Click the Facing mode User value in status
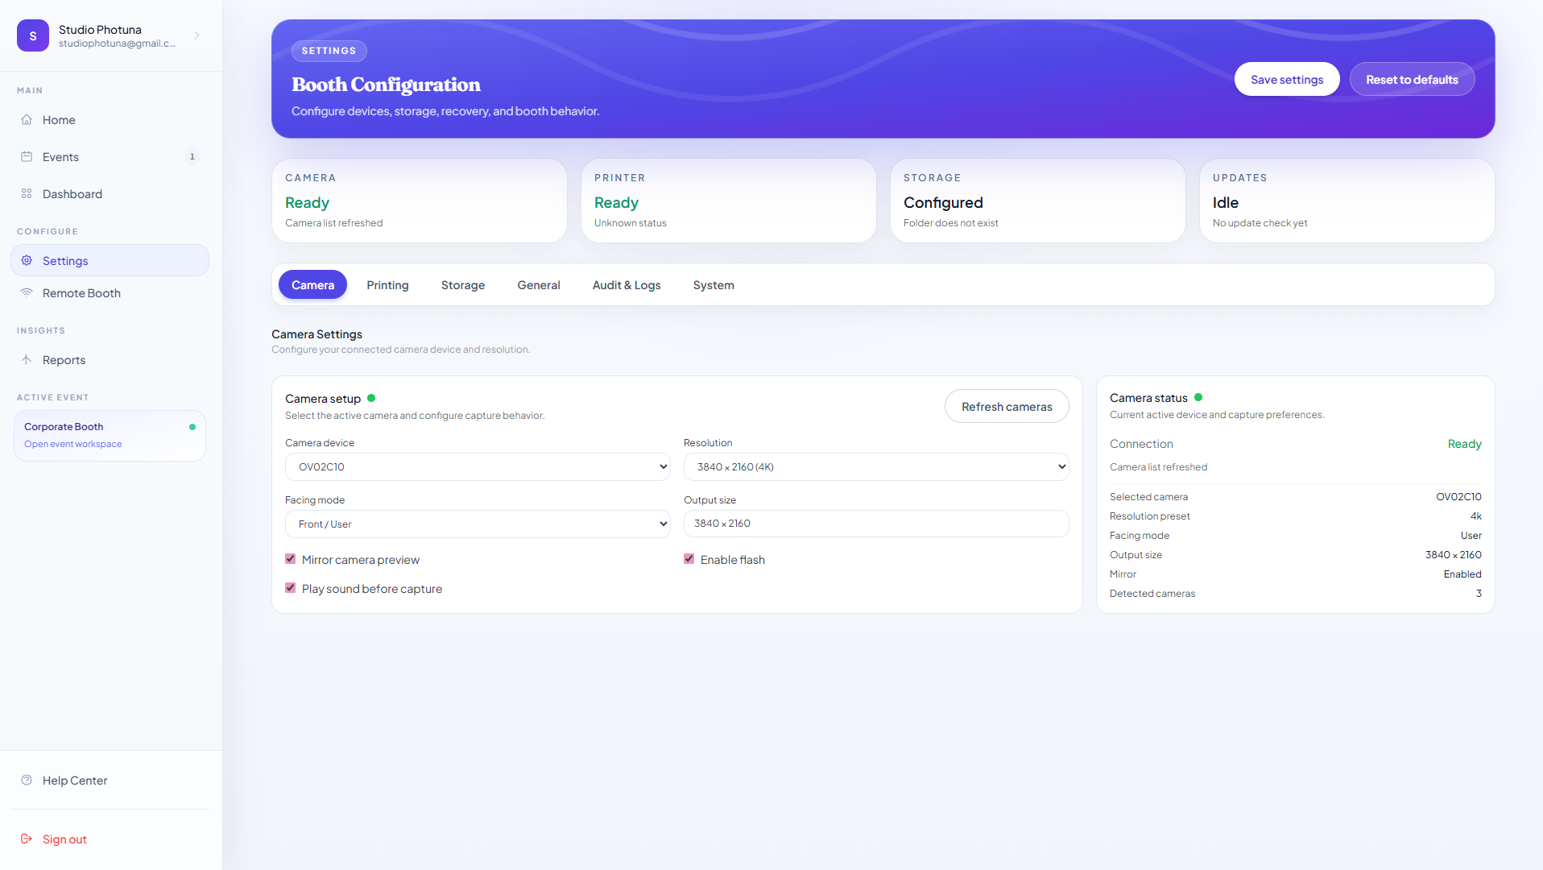This screenshot has width=1543, height=870. (x=1471, y=535)
